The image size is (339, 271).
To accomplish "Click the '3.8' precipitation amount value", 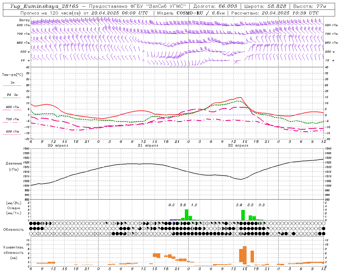I will [x=183, y=205].
